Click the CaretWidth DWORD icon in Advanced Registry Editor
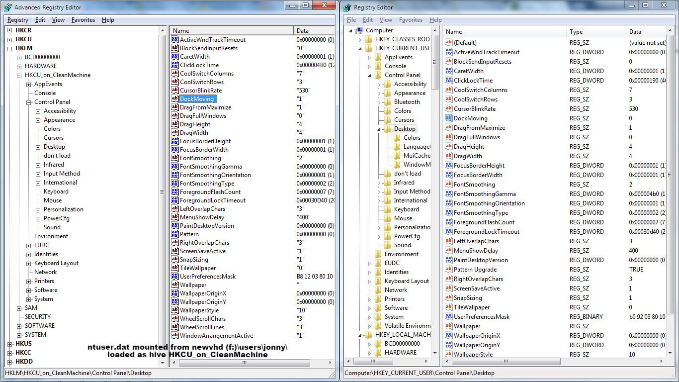This screenshot has height=382, width=679. 174,57
